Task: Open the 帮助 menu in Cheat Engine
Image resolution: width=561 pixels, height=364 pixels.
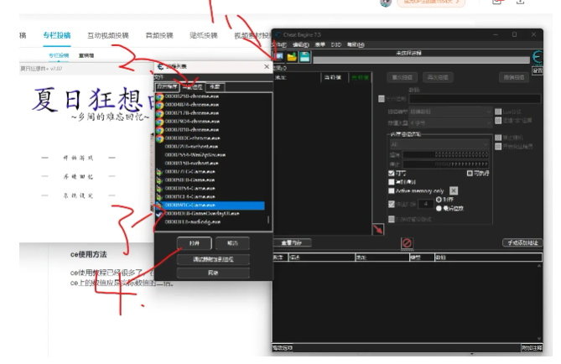Action: click(x=356, y=44)
